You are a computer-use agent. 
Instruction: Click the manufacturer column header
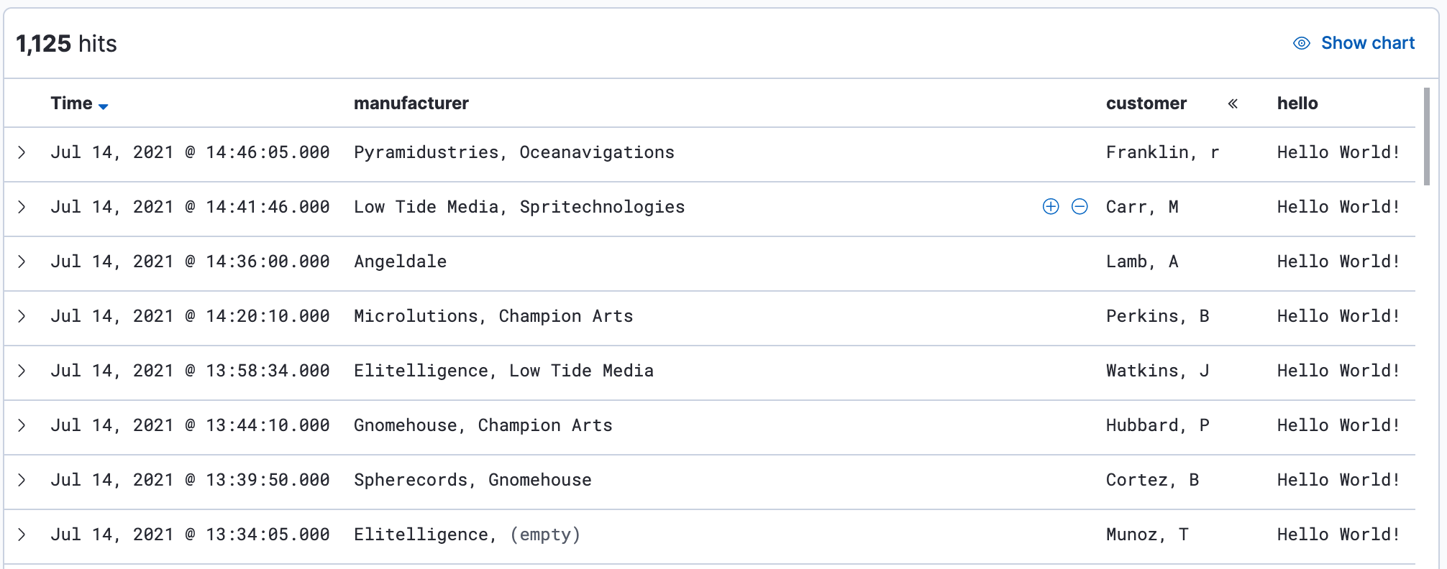click(x=411, y=103)
